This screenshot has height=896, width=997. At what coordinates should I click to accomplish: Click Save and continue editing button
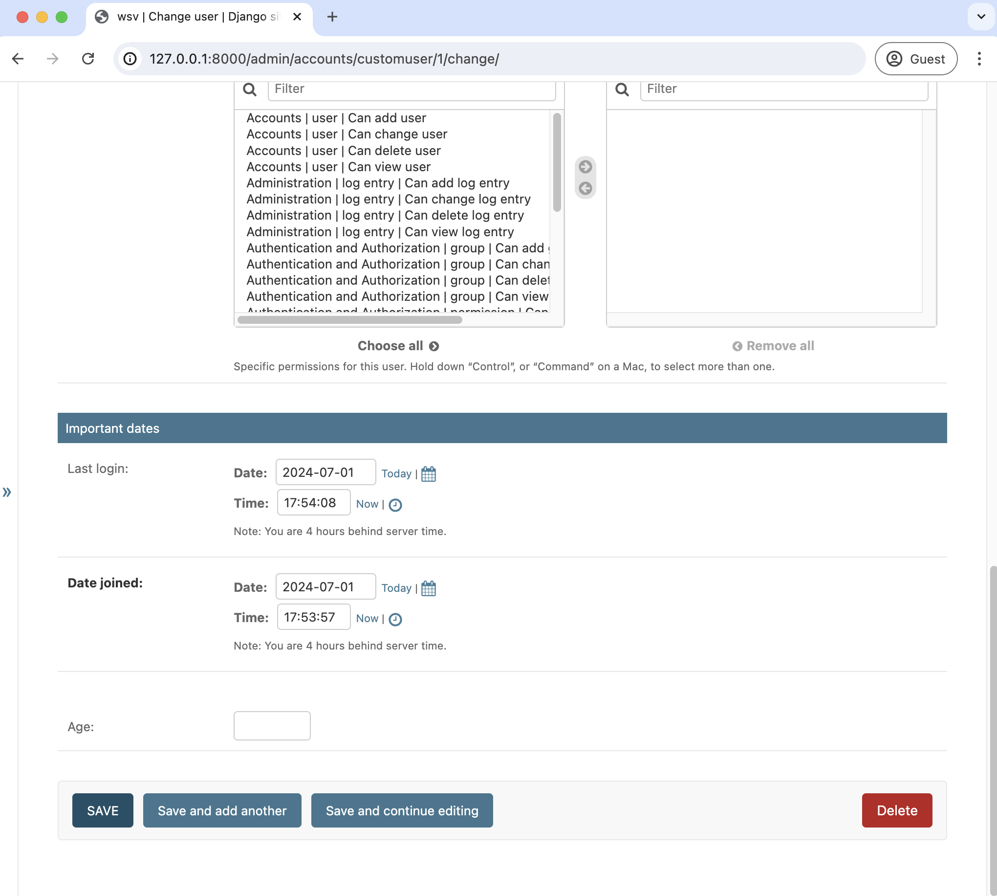[402, 810]
